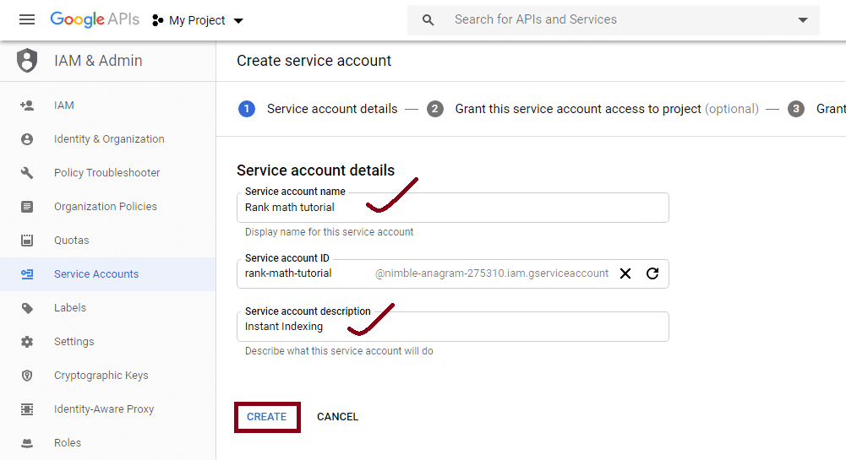846x460 pixels.
Task: Click the IAM add-person icon
Action: [27, 105]
